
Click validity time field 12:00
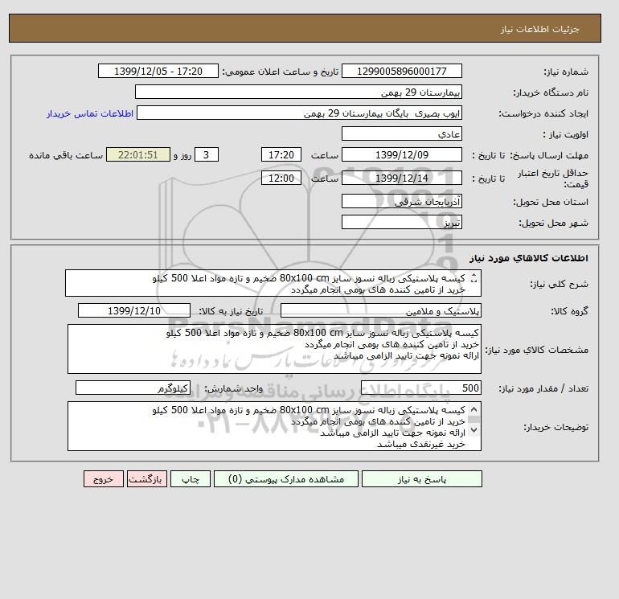tap(281, 178)
